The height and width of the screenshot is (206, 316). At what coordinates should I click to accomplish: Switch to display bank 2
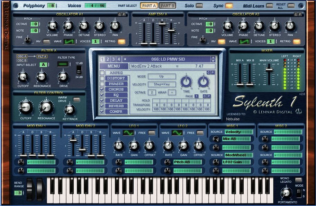pyautogui.click(x=108, y=59)
